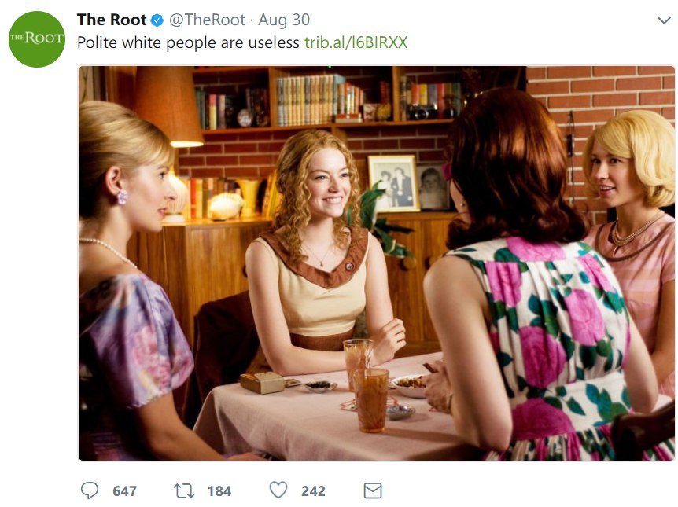
Task: Click the reply speech bubble icon
Action: 90,490
